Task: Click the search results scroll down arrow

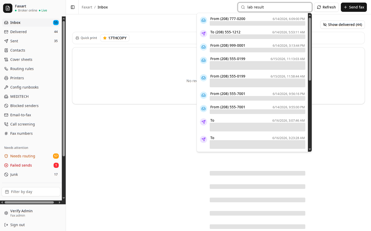Action: pyautogui.click(x=310, y=149)
